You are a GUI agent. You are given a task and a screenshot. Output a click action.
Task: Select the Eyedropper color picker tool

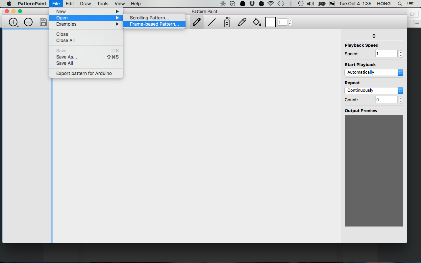pyautogui.click(x=242, y=22)
